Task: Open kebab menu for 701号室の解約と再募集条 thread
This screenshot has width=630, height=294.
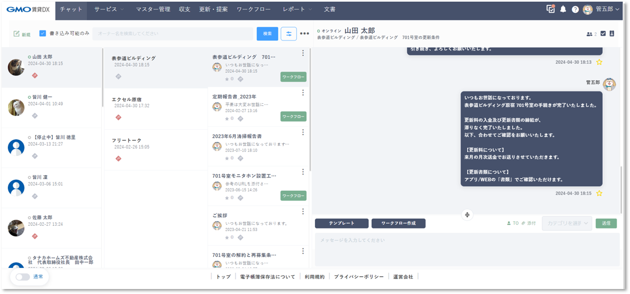Action: pyautogui.click(x=303, y=251)
